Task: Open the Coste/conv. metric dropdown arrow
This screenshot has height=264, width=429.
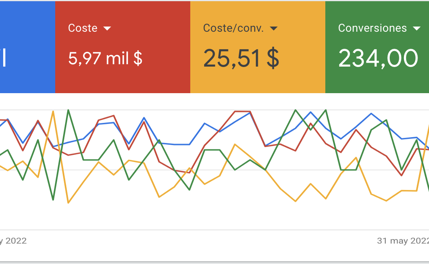Action: point(274,28)
